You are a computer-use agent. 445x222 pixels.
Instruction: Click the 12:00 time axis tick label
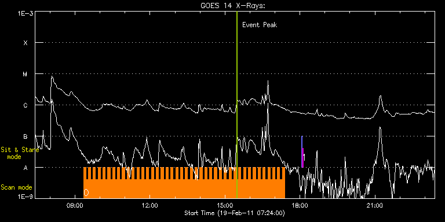click(x=149, y=205)
